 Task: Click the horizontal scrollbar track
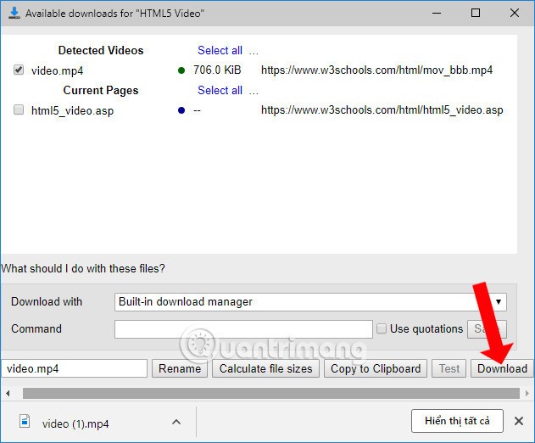(x=270, y=393)
